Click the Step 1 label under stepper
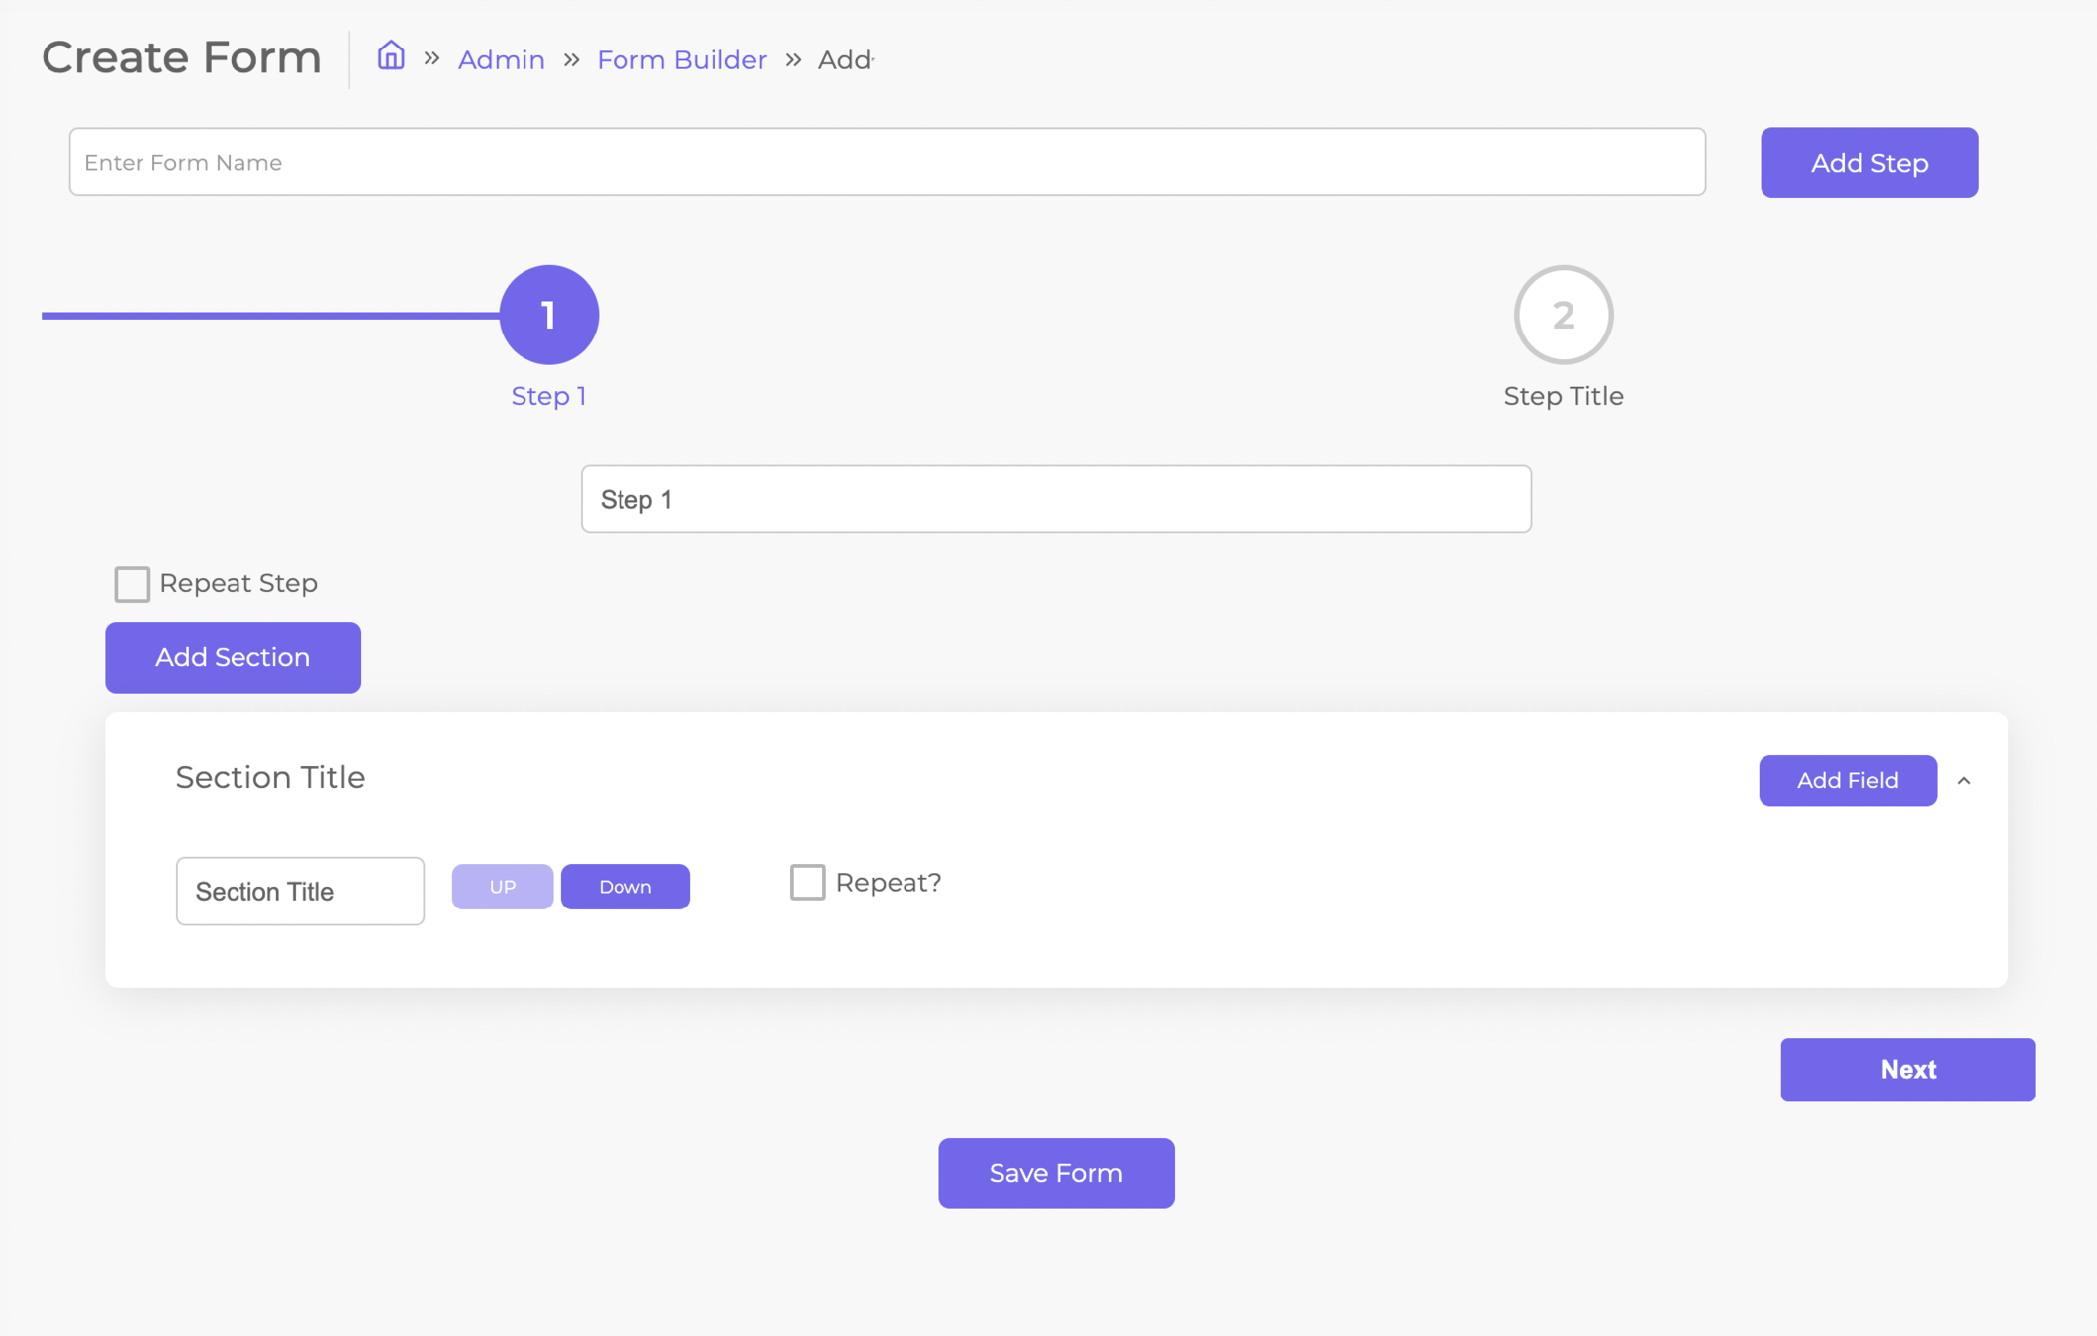This screenshot has width=2097, height=1336. (x=548, y=397)
